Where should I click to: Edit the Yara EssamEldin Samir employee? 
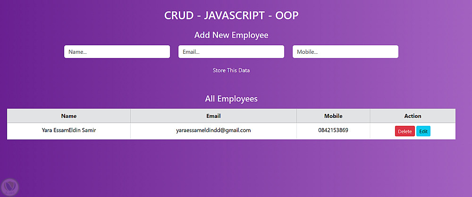click(423, 131)
